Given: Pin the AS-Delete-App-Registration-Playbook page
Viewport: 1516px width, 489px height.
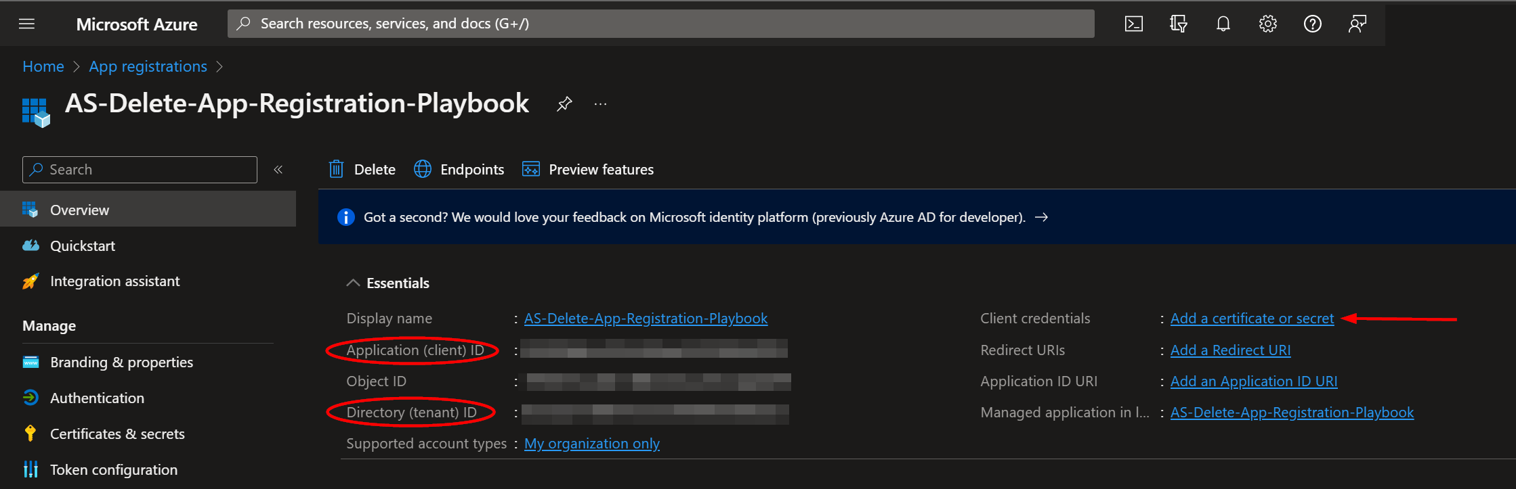Looking at the screenshot, I should point(564,104).
